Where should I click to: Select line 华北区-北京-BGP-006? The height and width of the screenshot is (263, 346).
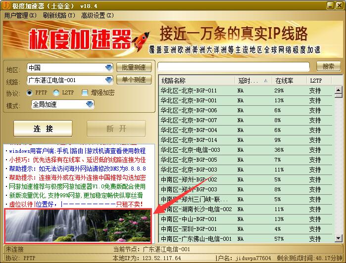coord(246,110)
